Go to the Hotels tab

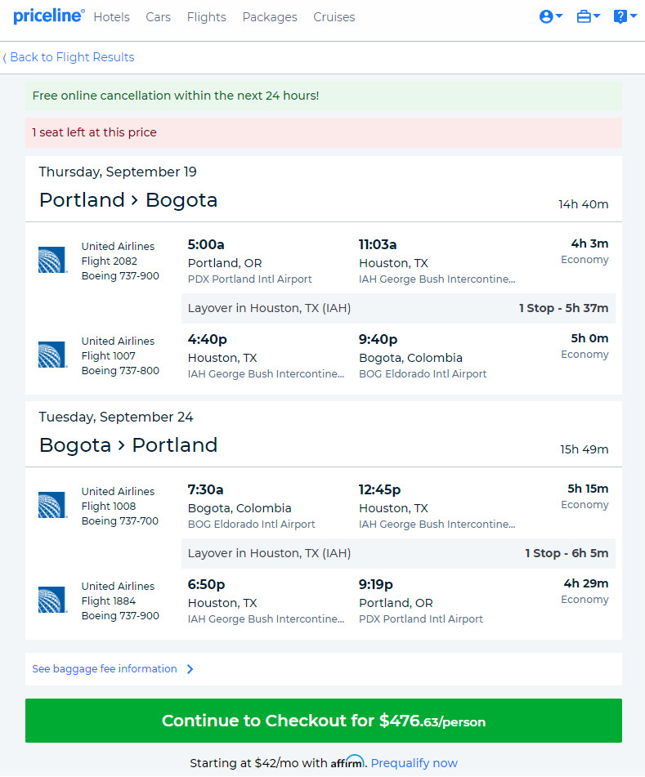click(x=111, y=17)
